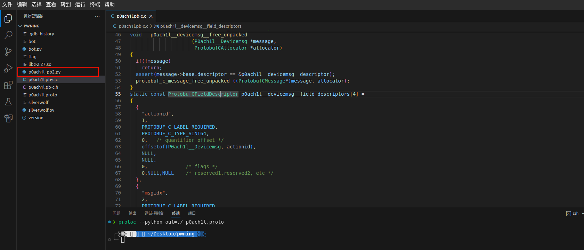Open the 终端 menu

(x=95, y=5)
